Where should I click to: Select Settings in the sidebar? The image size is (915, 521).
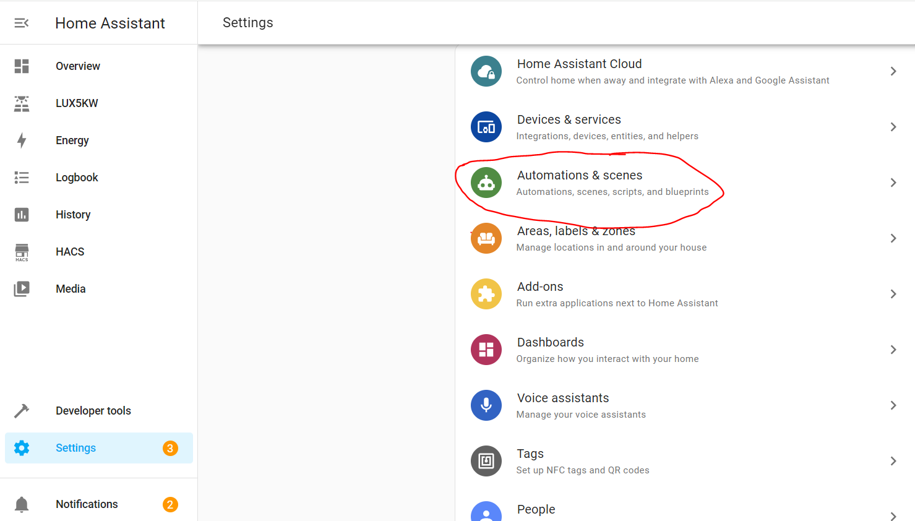pyautogui.click(x=99, y=448)
